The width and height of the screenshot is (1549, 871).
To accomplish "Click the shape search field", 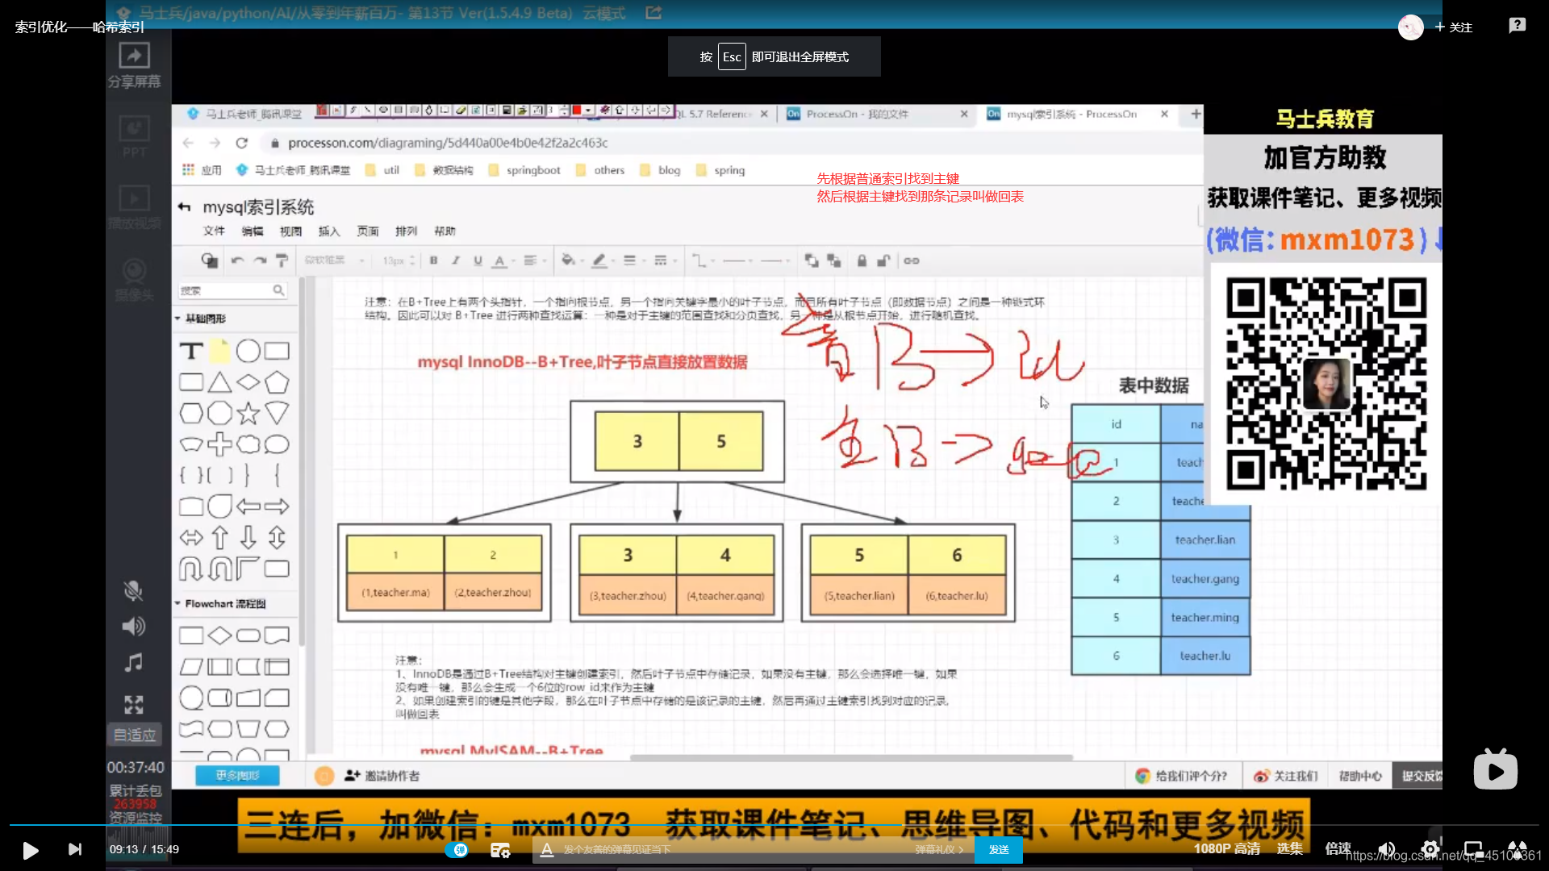I will pos(232,290).
